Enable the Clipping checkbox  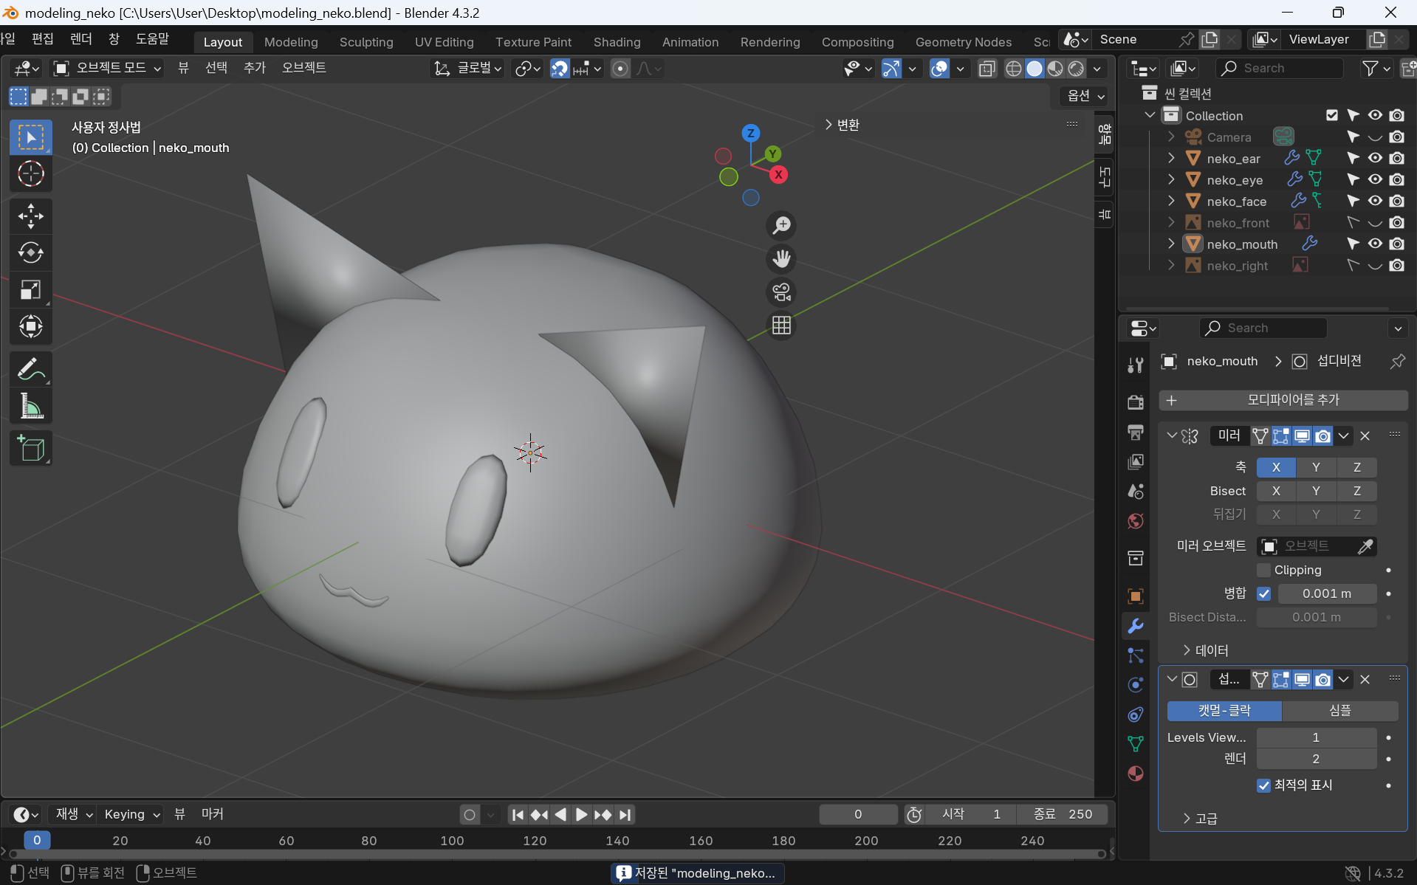click(1263, 570)
